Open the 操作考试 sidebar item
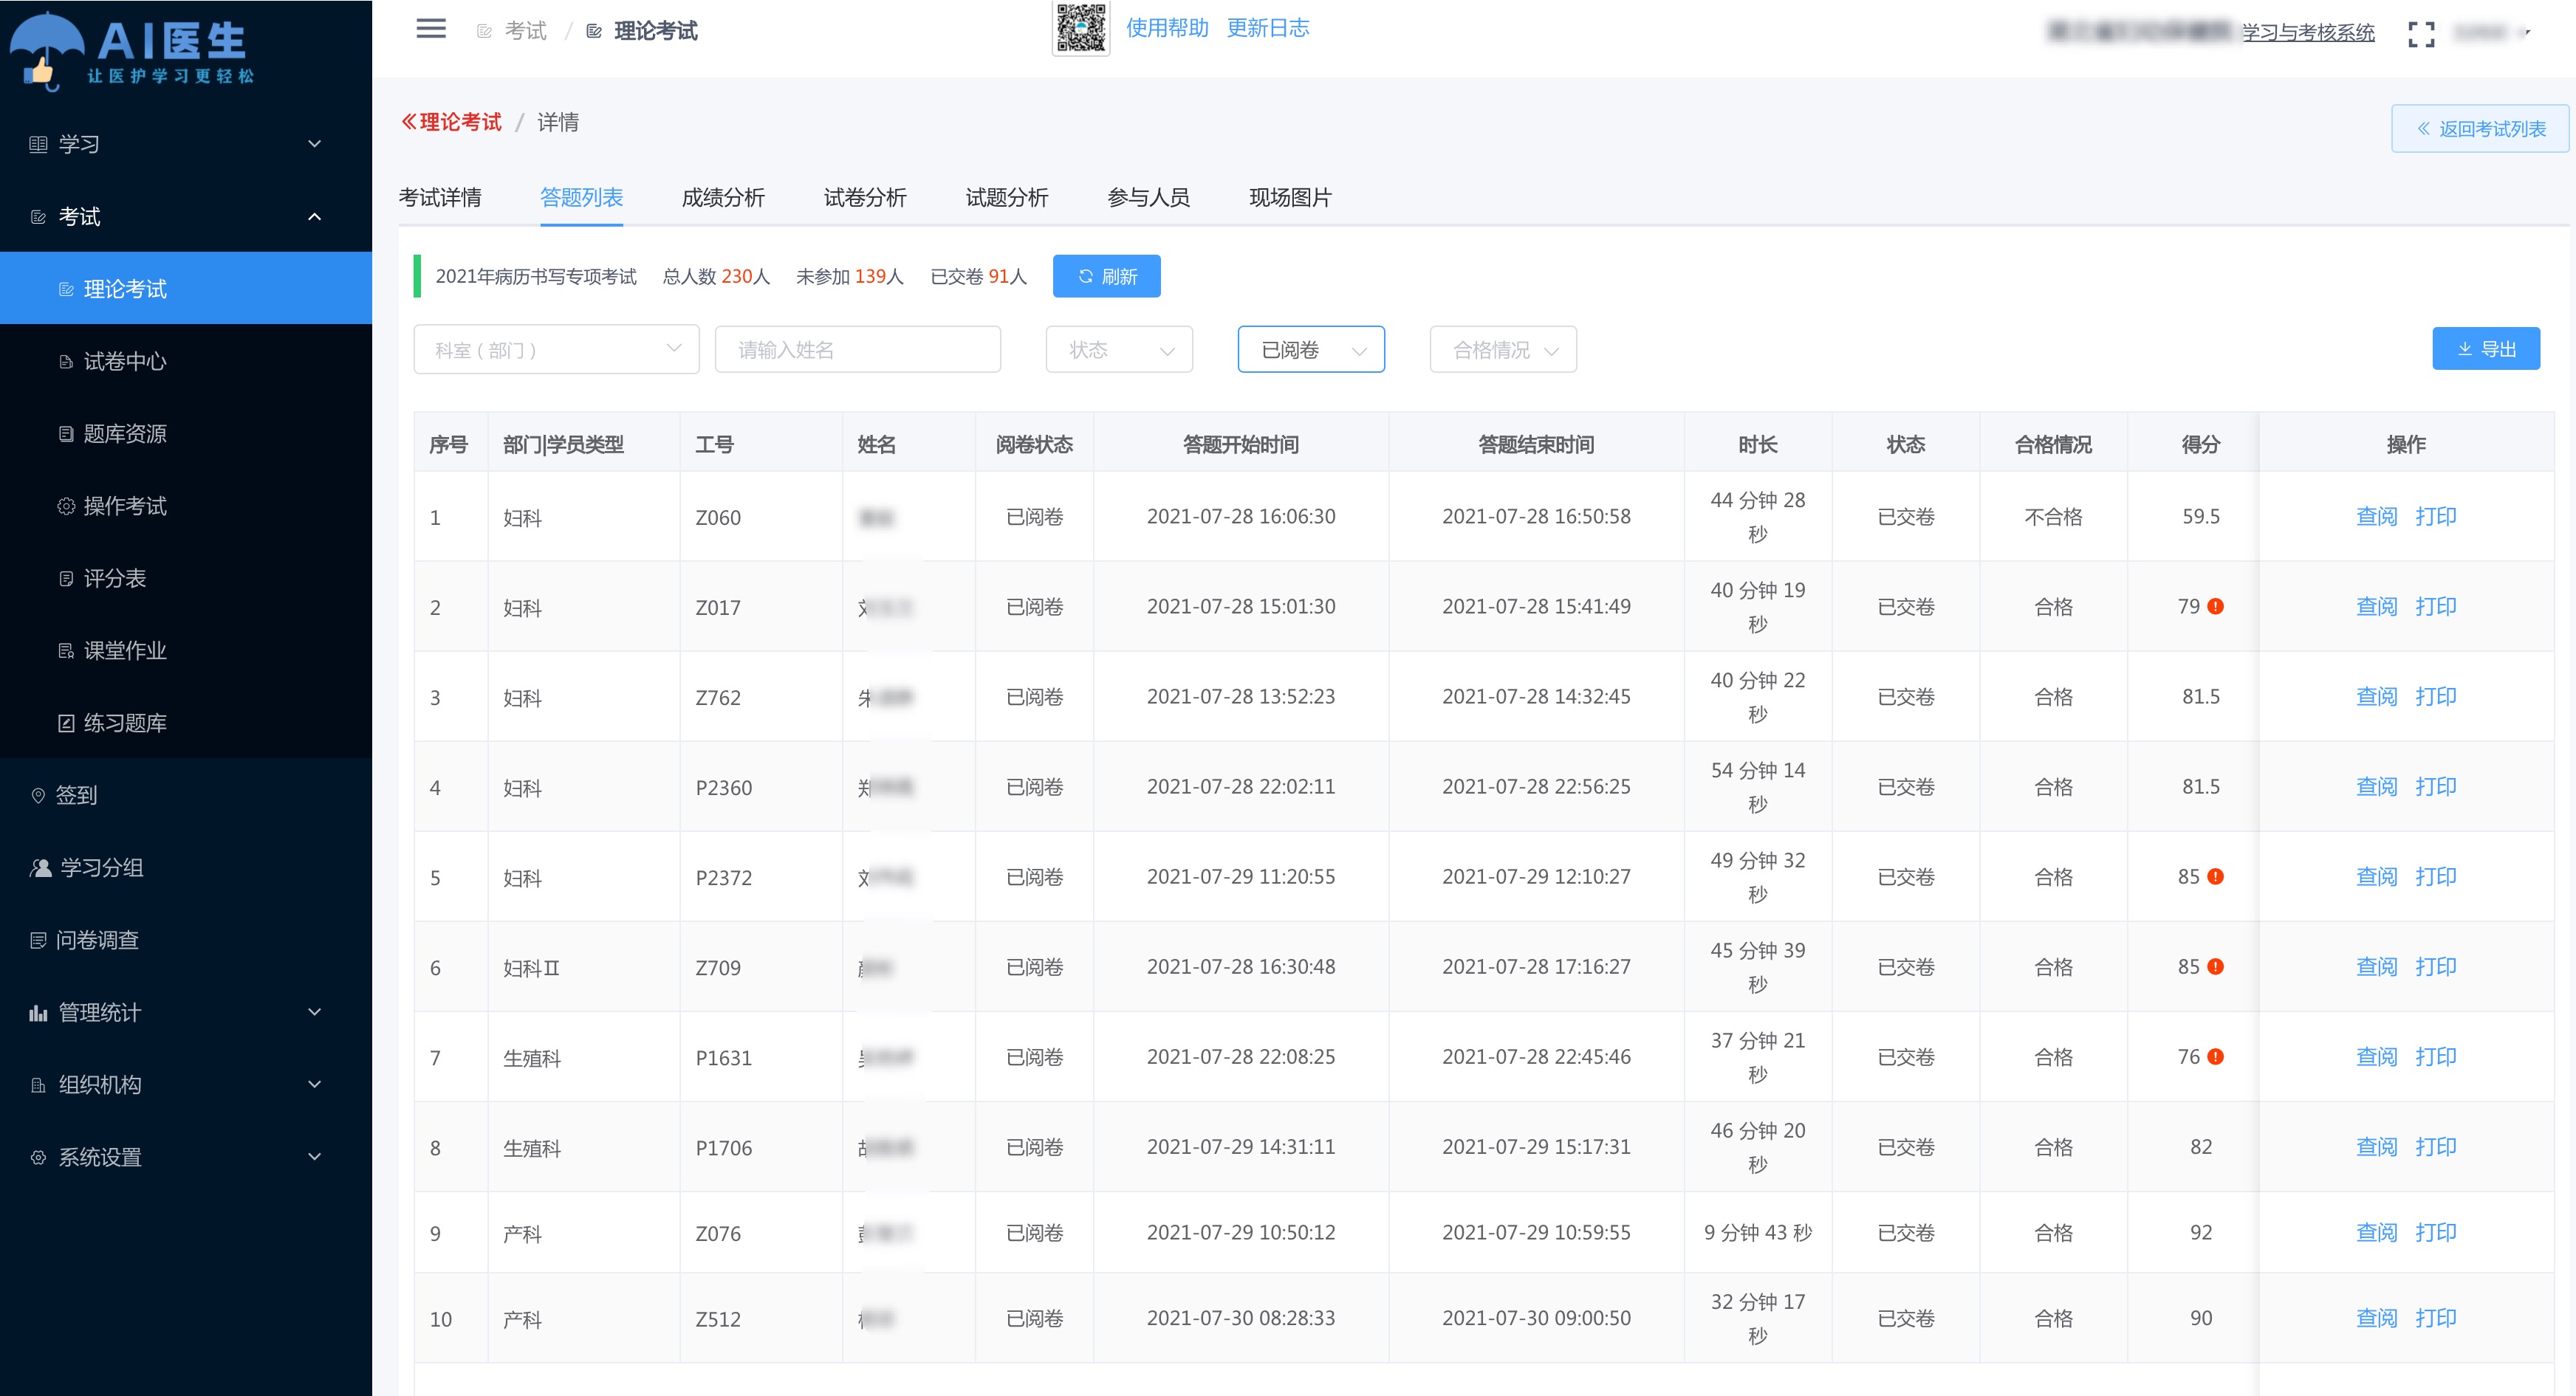Viewport: 2576px width, 1396px height. point(186,506)
